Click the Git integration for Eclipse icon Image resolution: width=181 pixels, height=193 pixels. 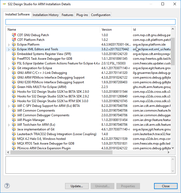(14, 68)
